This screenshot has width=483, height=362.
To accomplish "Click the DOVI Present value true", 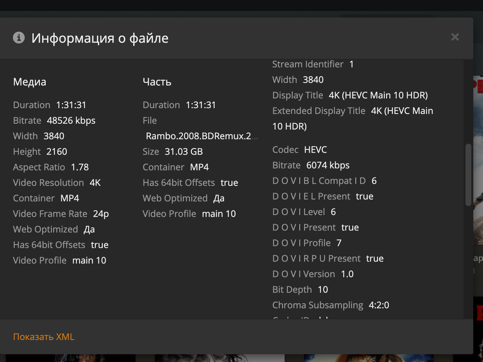I will click(x=350, y=227).
